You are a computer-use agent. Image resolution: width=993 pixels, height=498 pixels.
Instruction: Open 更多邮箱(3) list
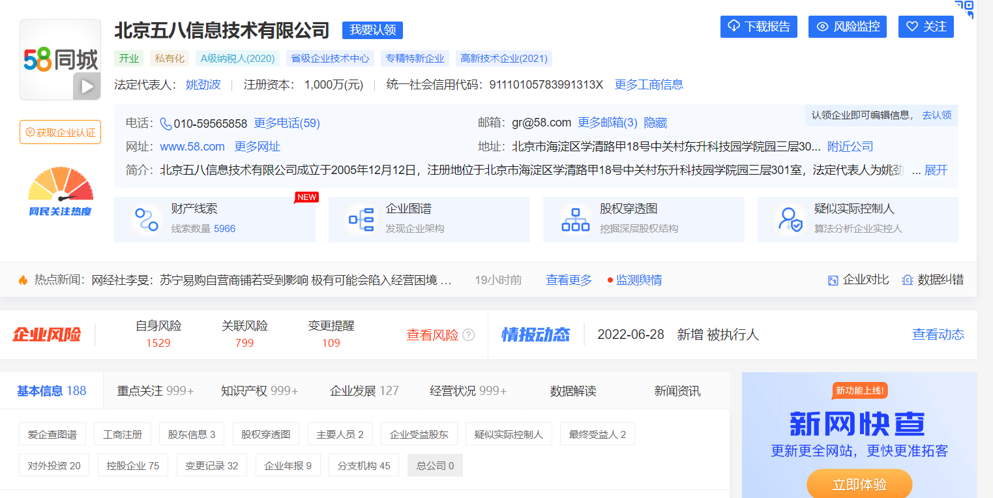(608, 123)
